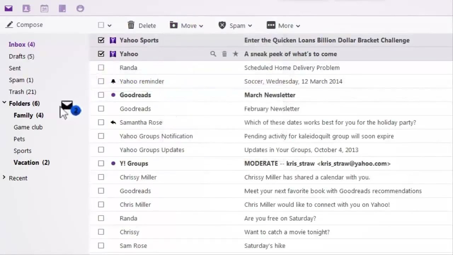Viewport: 453px width, 255px height.
Task: Open Trash (21) folder
Action: coord(23,92)
